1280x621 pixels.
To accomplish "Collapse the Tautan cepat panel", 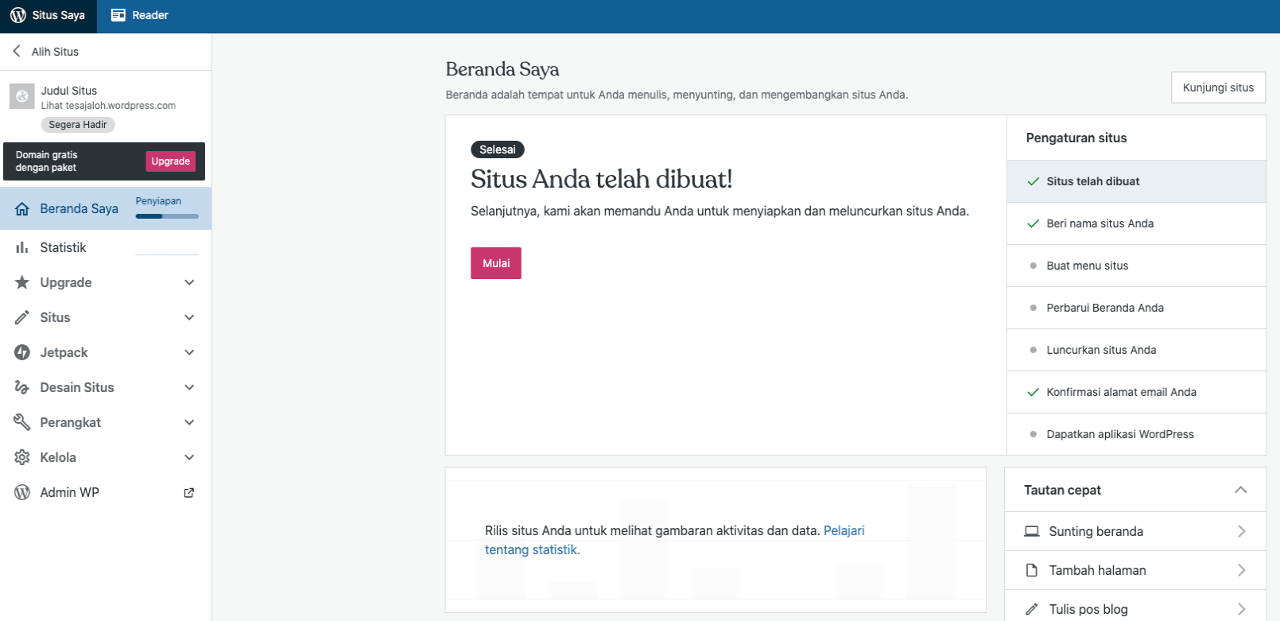I will click(x=1240, y=490).
